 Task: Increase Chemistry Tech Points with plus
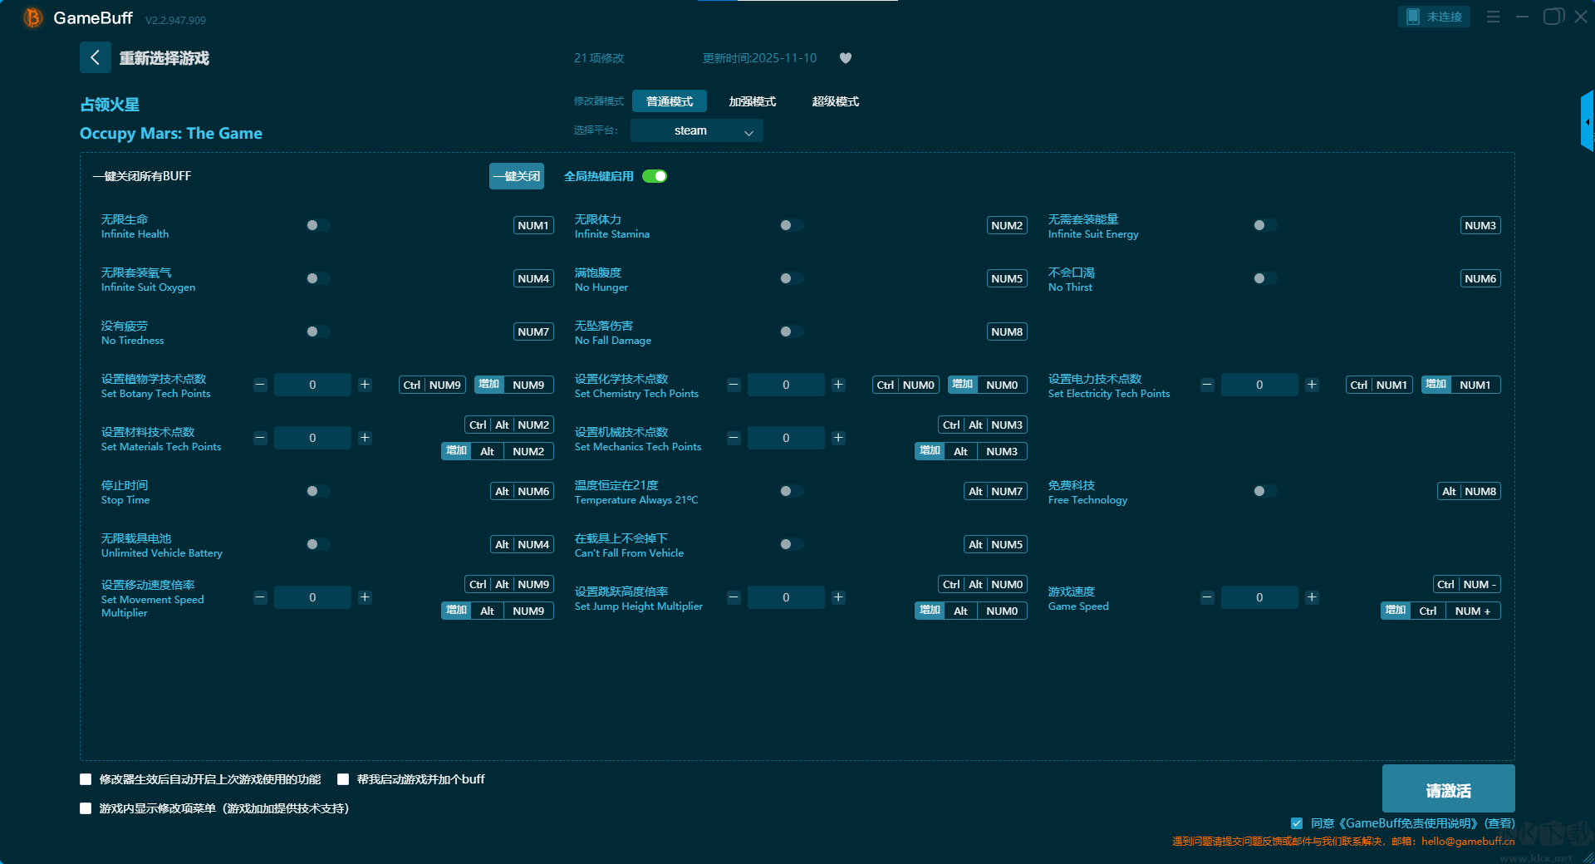coord(838,385)
